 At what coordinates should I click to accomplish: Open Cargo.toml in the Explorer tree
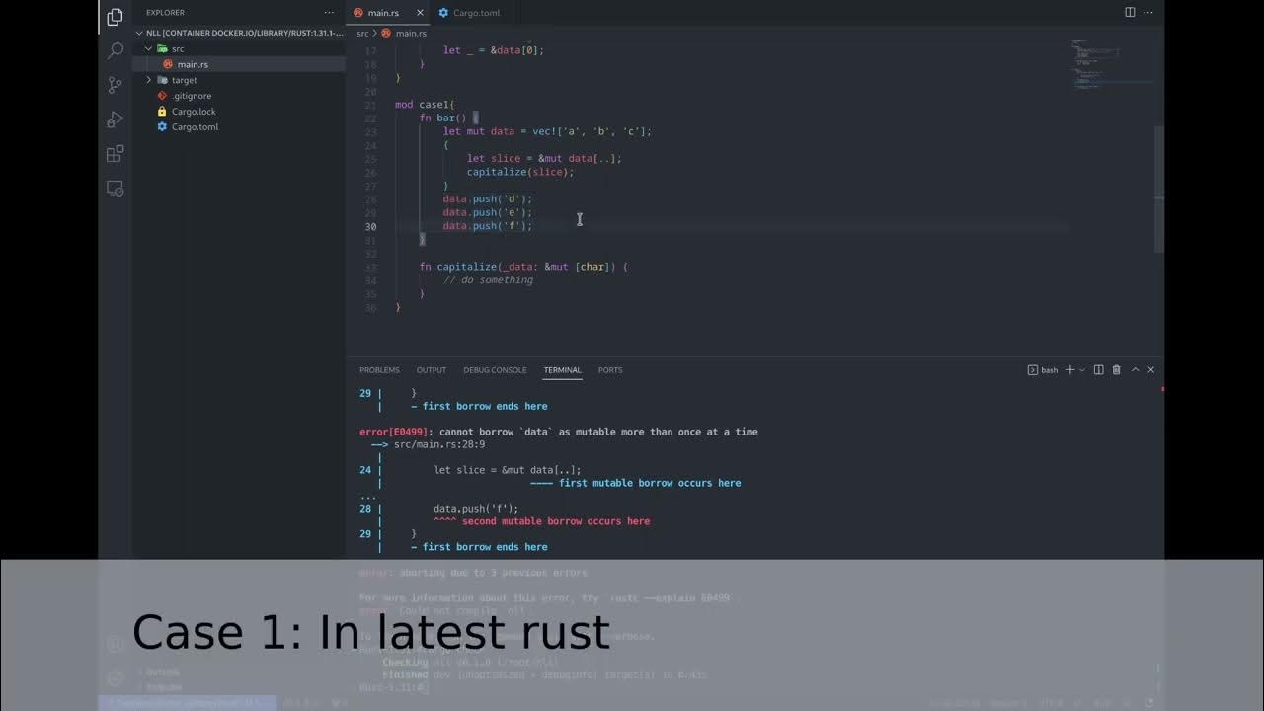pos(239,127)
